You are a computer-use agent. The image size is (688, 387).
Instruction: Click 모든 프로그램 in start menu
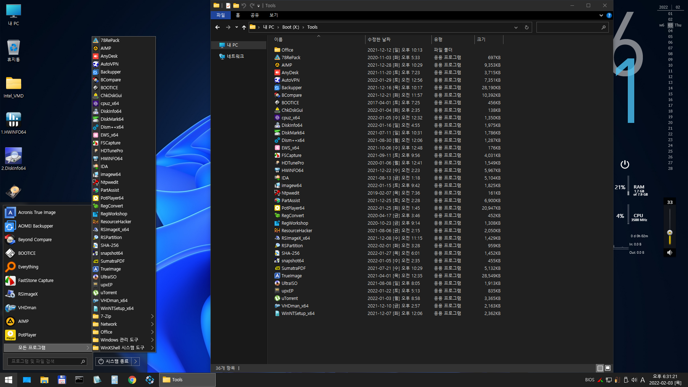tap(47, 348)
